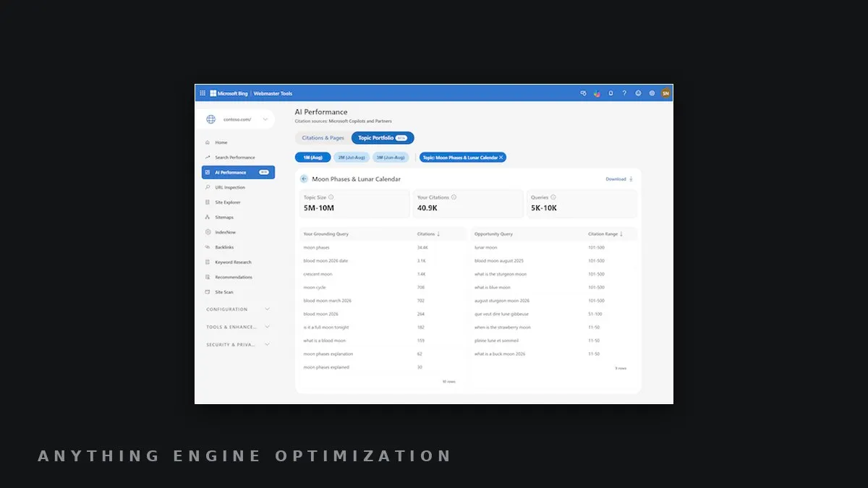Click the Home house icon in sidebar

click(x=208, y=142)
